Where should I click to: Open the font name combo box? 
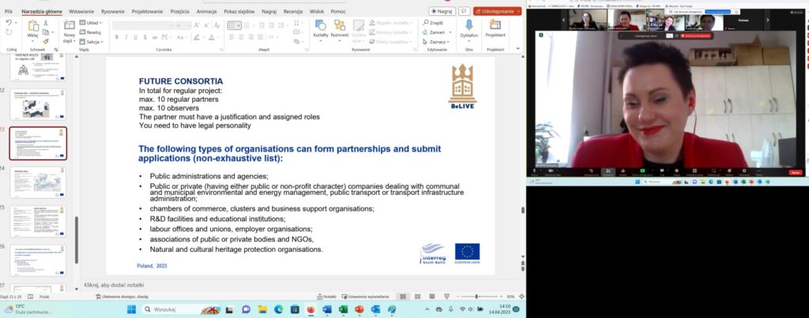pyautogui.click(x=142, y=25)
